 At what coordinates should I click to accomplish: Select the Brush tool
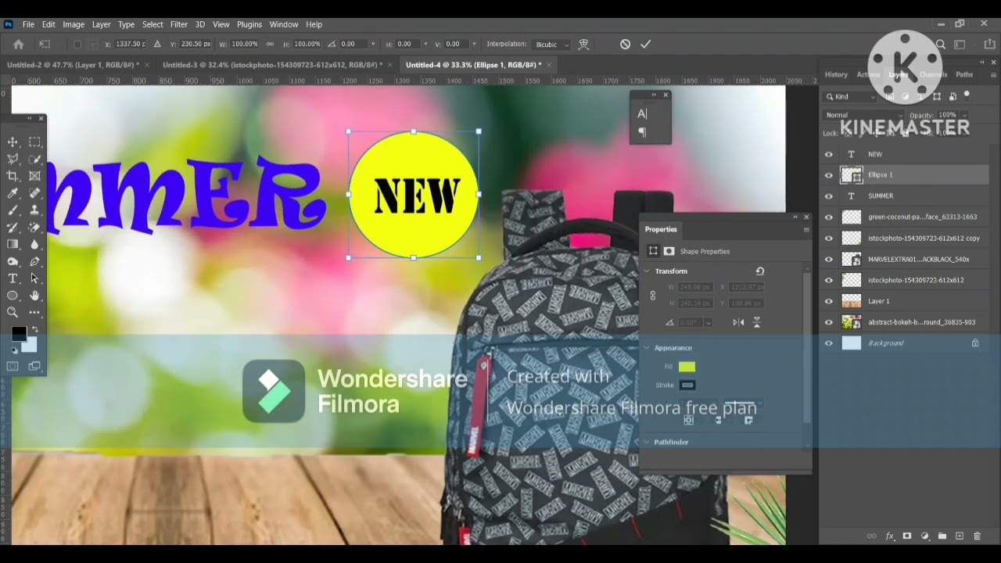point(13,210)
